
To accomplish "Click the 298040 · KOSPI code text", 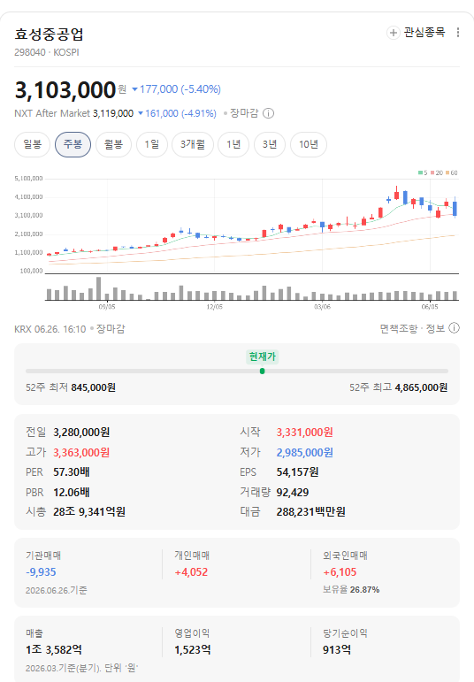I will pyautogui.click(x=47, y=52).
